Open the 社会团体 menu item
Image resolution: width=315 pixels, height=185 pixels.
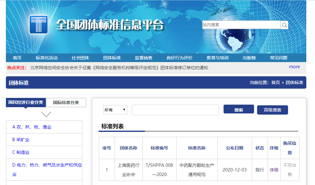[80, 58]
